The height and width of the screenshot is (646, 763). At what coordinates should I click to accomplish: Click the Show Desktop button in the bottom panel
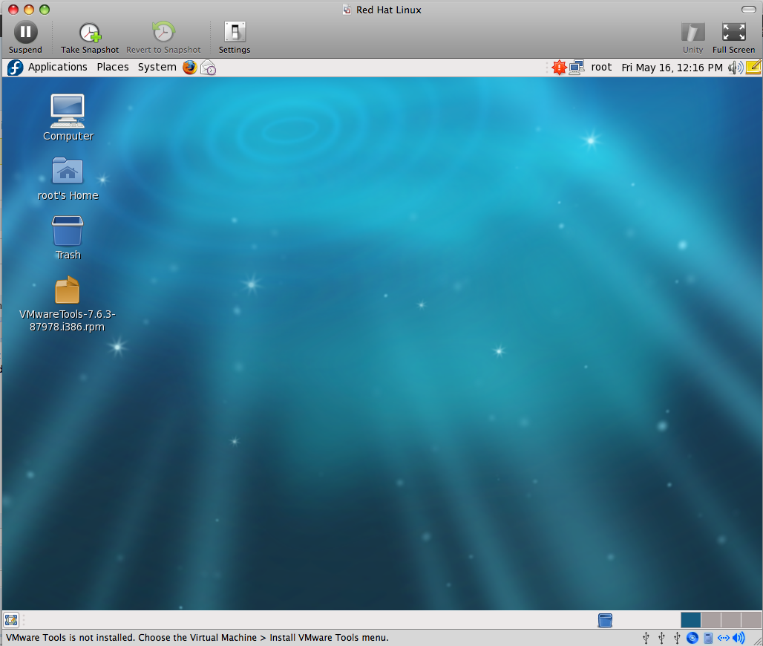(x=11, y=620)
